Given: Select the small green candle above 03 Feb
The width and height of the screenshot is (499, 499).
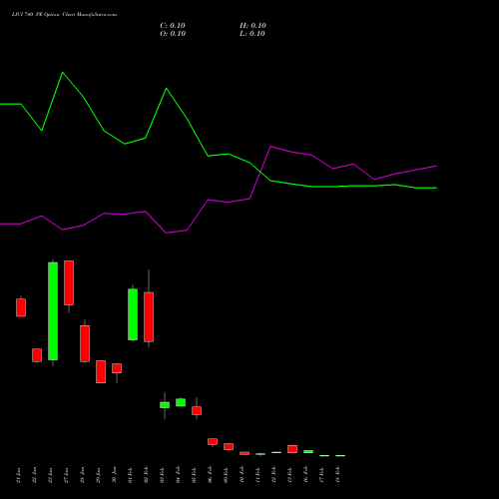Looking at the screenshot, I should pyautogui.click(x=165, y=405).
